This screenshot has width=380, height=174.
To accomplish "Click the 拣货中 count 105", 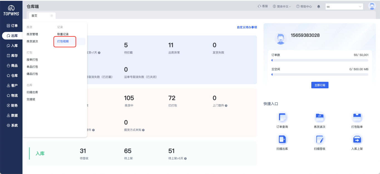I will (129, 98).
